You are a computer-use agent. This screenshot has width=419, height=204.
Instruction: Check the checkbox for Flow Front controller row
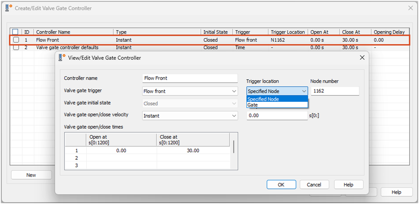(x=15, y=40)
